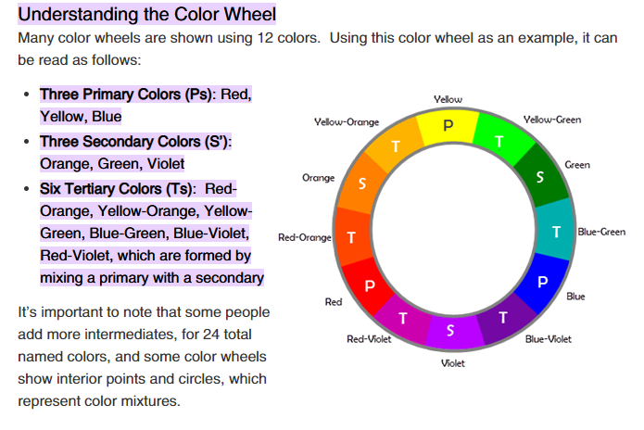Select the Red-Orange T segment
The width and height of the screenshot is (644, 430).
pos(352,237)
